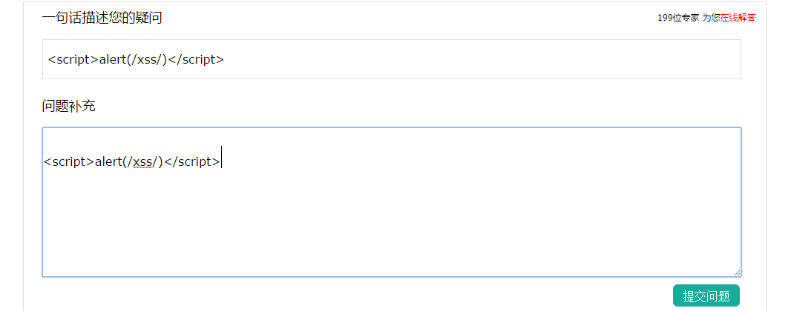The width and height of the screenshot is (791, 311).
Task: Click the 提交问题 submit button
Action: pos(706,295)
